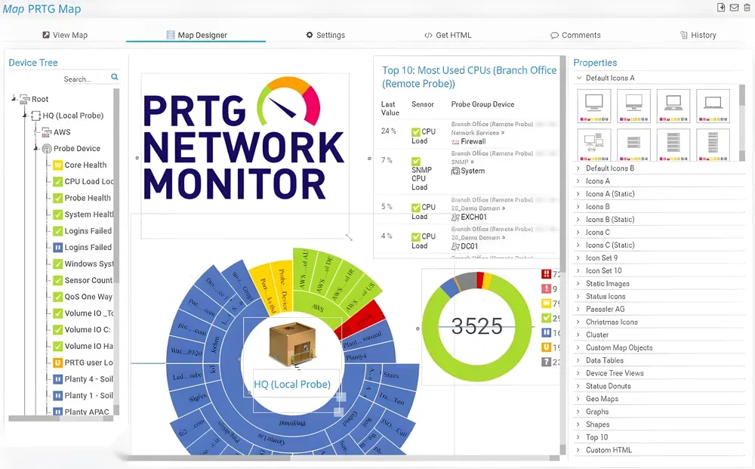The width and height of the screenshot is (755, 469).
Task: Expand the Static Images section
Action: click(579, 284)
